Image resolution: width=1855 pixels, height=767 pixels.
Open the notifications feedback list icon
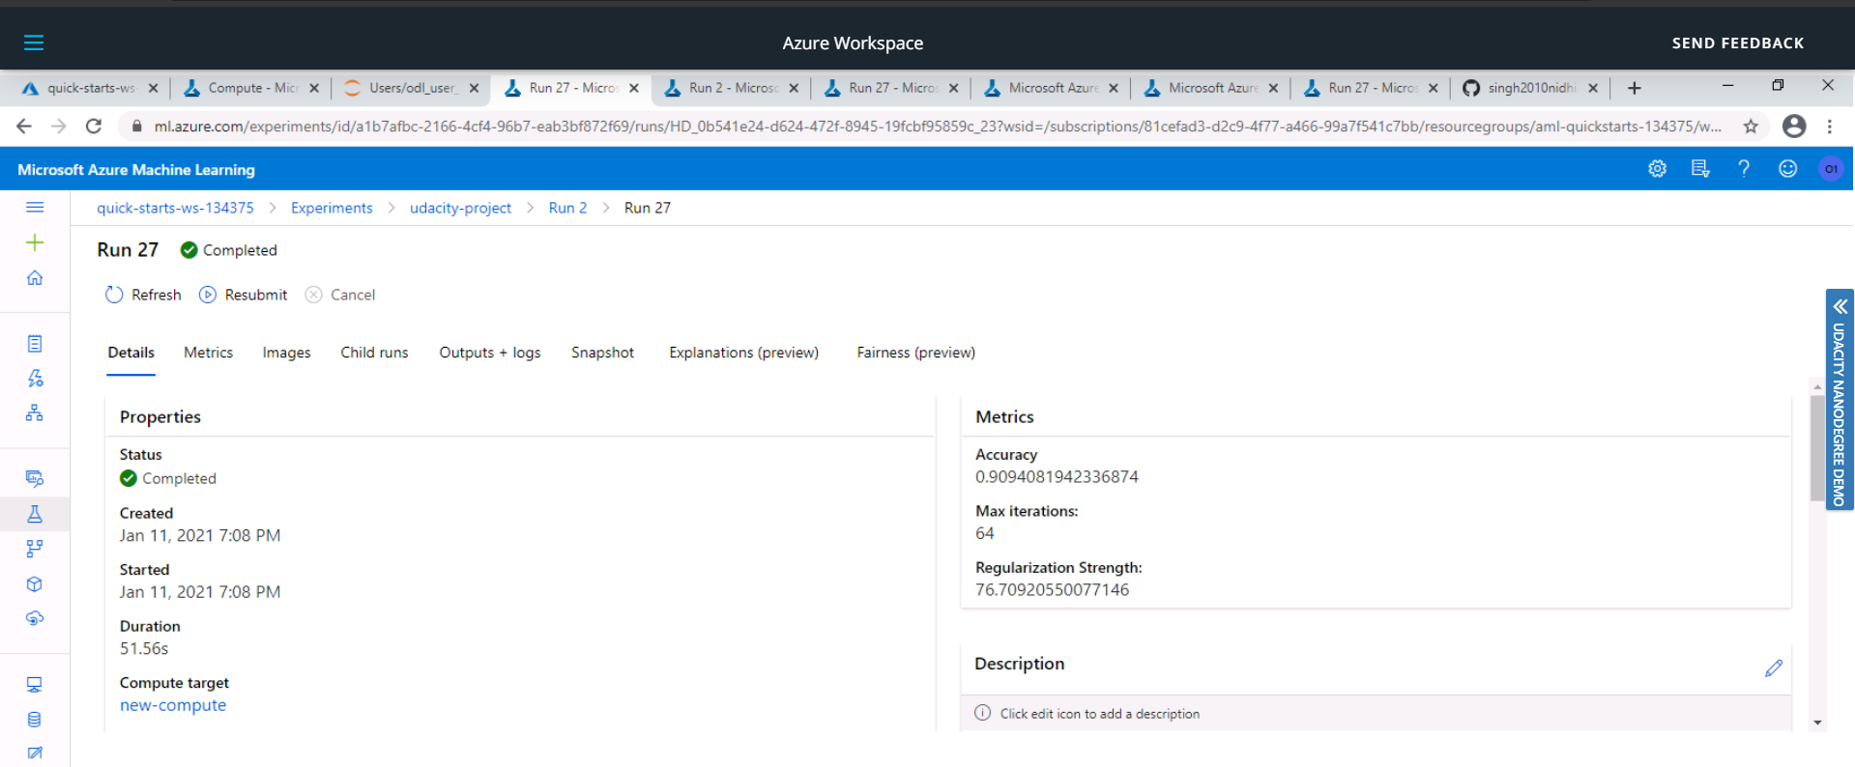click(1700, 169)
